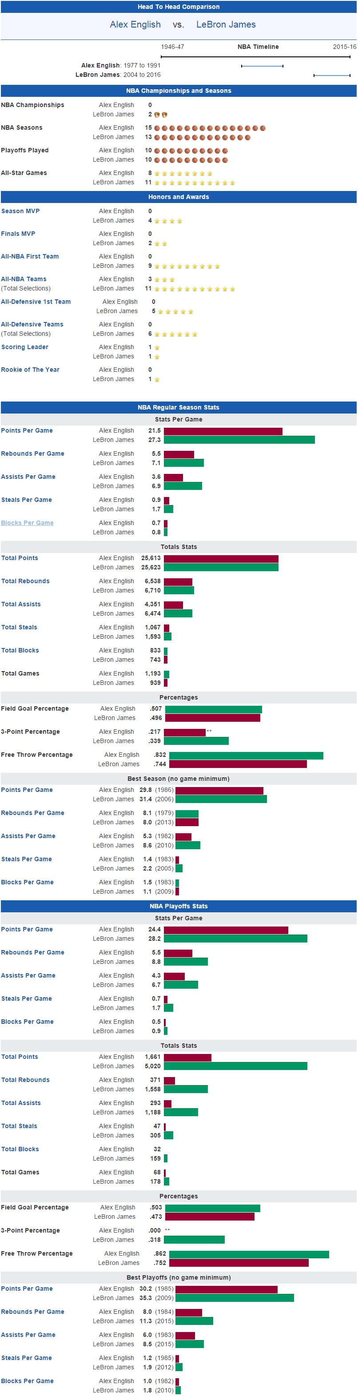Open the Scoring Leader link
358x1396 pixels.
[x=25, y=347]
